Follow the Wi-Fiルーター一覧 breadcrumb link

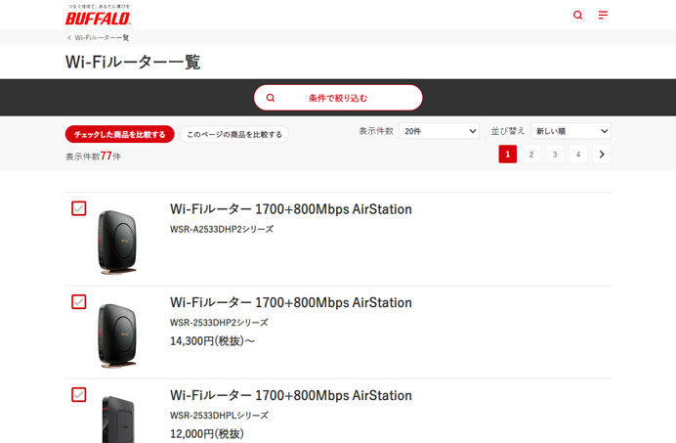102,37
